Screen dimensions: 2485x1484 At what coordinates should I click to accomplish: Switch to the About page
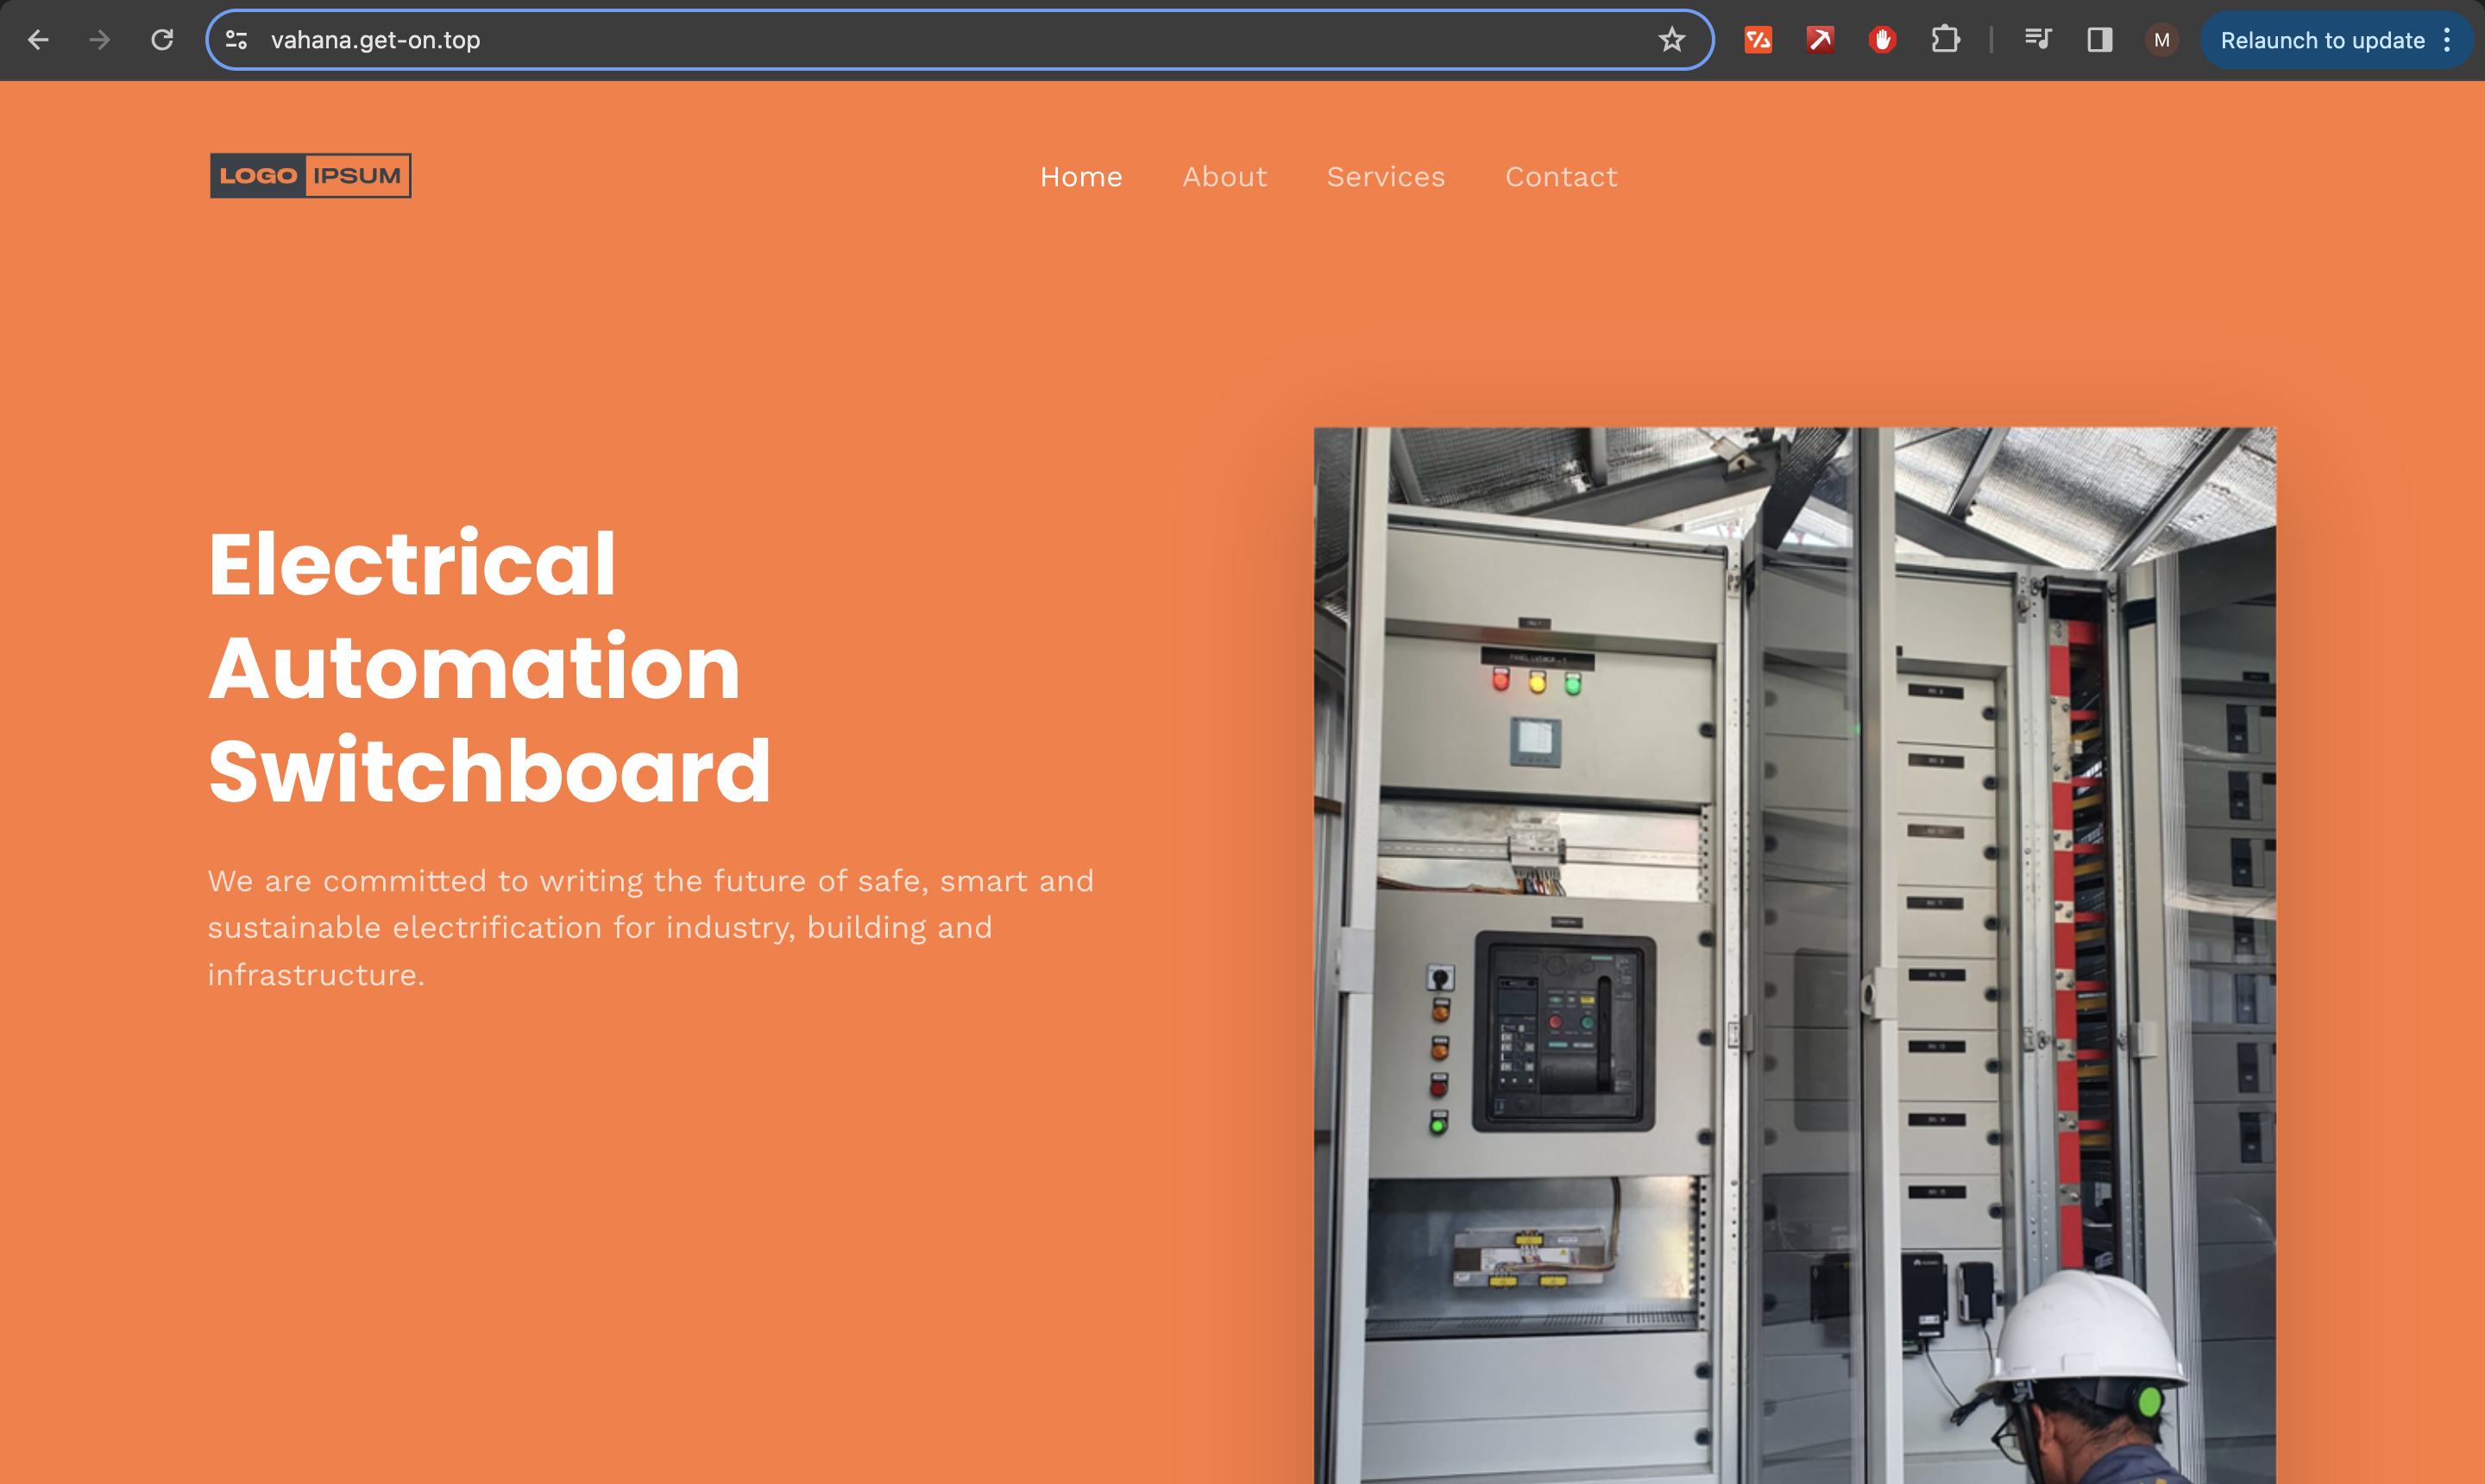(1224, 177)
